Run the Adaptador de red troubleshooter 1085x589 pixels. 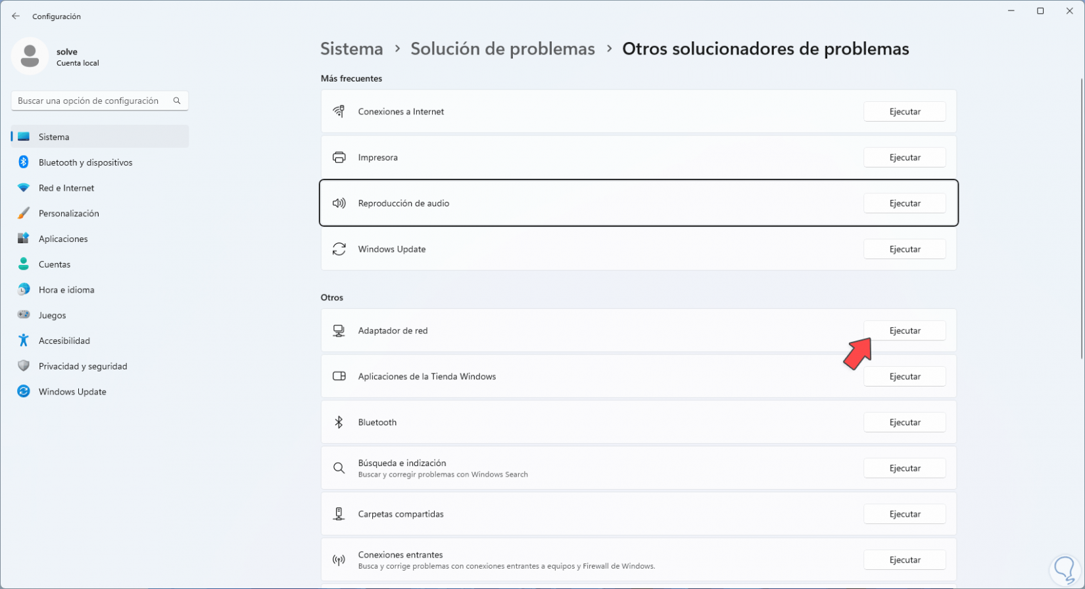pyautogui.click(x=904, y=331)
